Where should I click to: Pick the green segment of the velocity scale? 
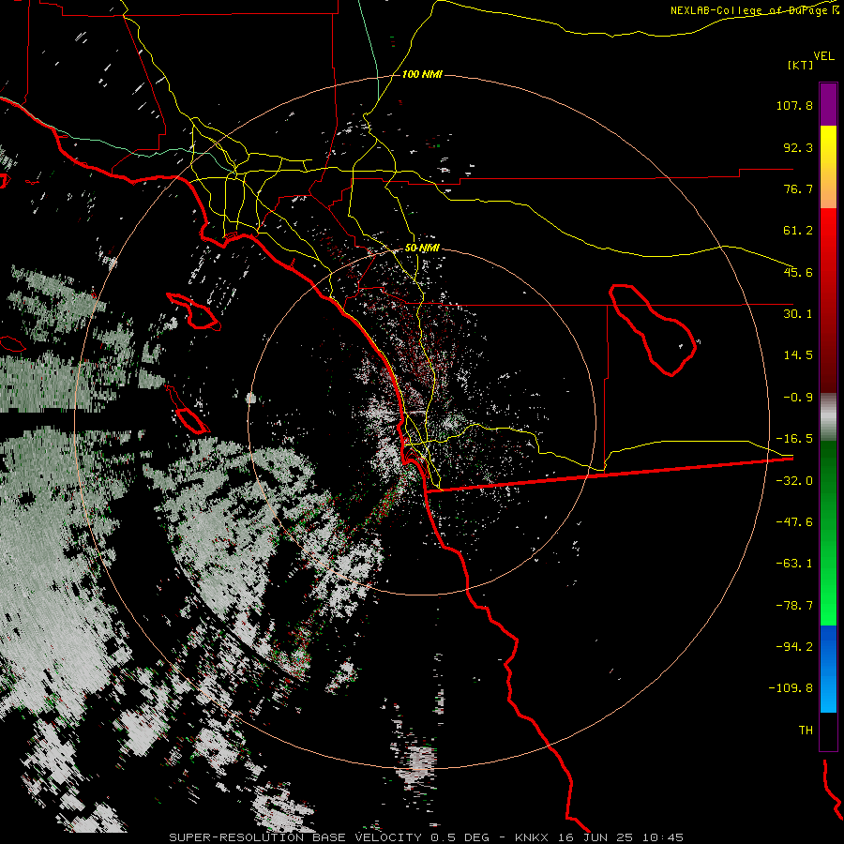[828, 533]
